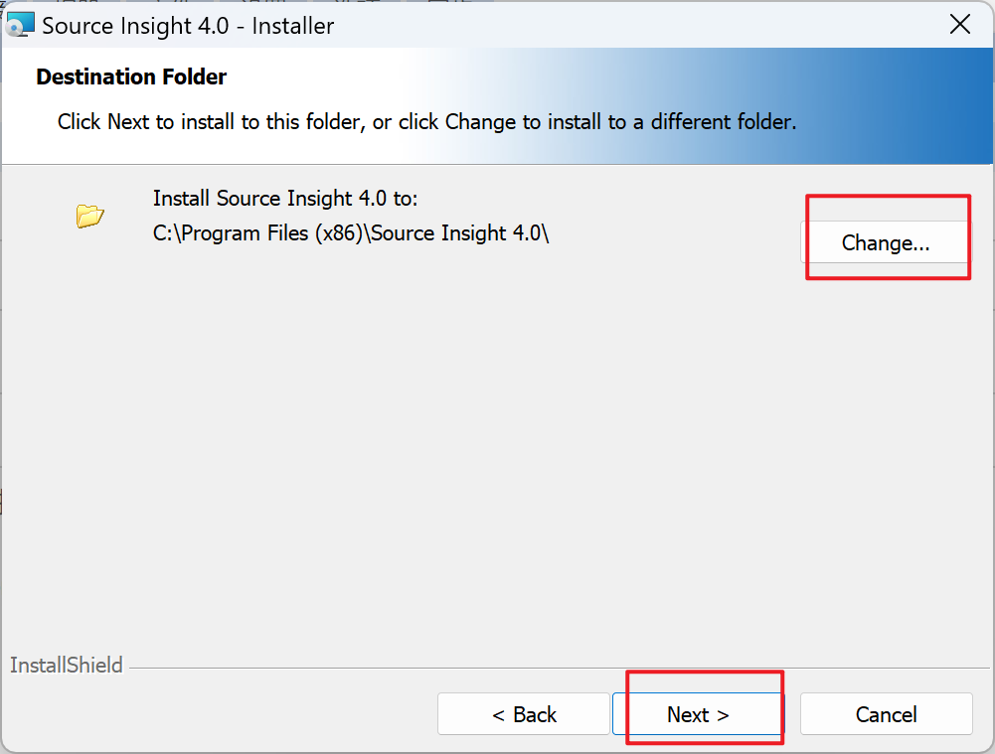The image size is (995, 754).
Task: Click the yellow open folder icon
Action: pos(90,216)
